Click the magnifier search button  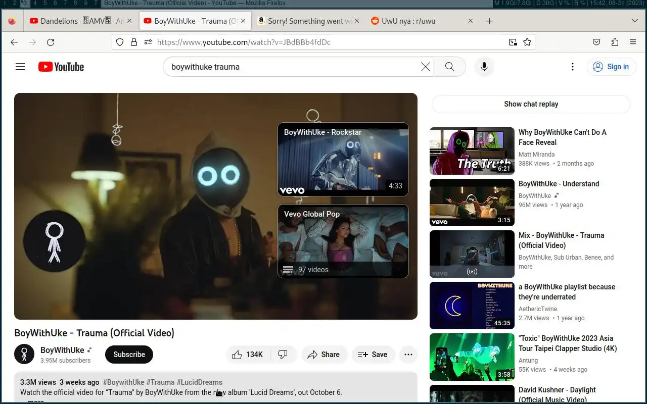click(449, 67)
